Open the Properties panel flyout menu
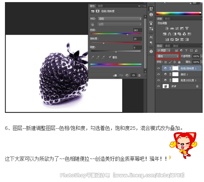 click(144, 6)
